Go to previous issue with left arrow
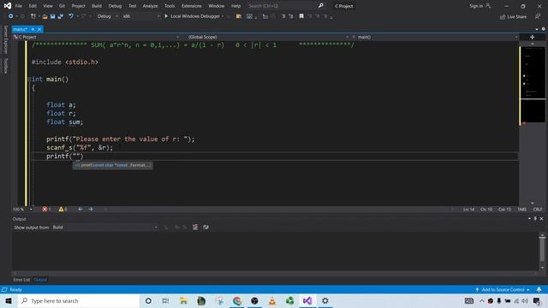 click(80, 209)
